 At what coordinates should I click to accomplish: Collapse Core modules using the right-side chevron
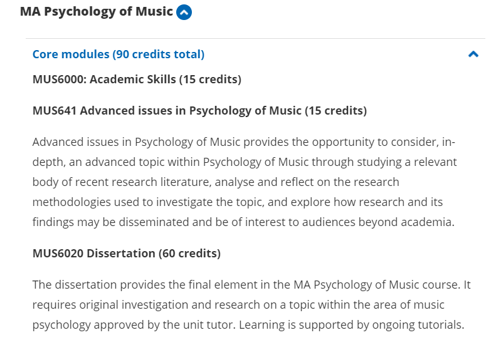coord(473,54)
